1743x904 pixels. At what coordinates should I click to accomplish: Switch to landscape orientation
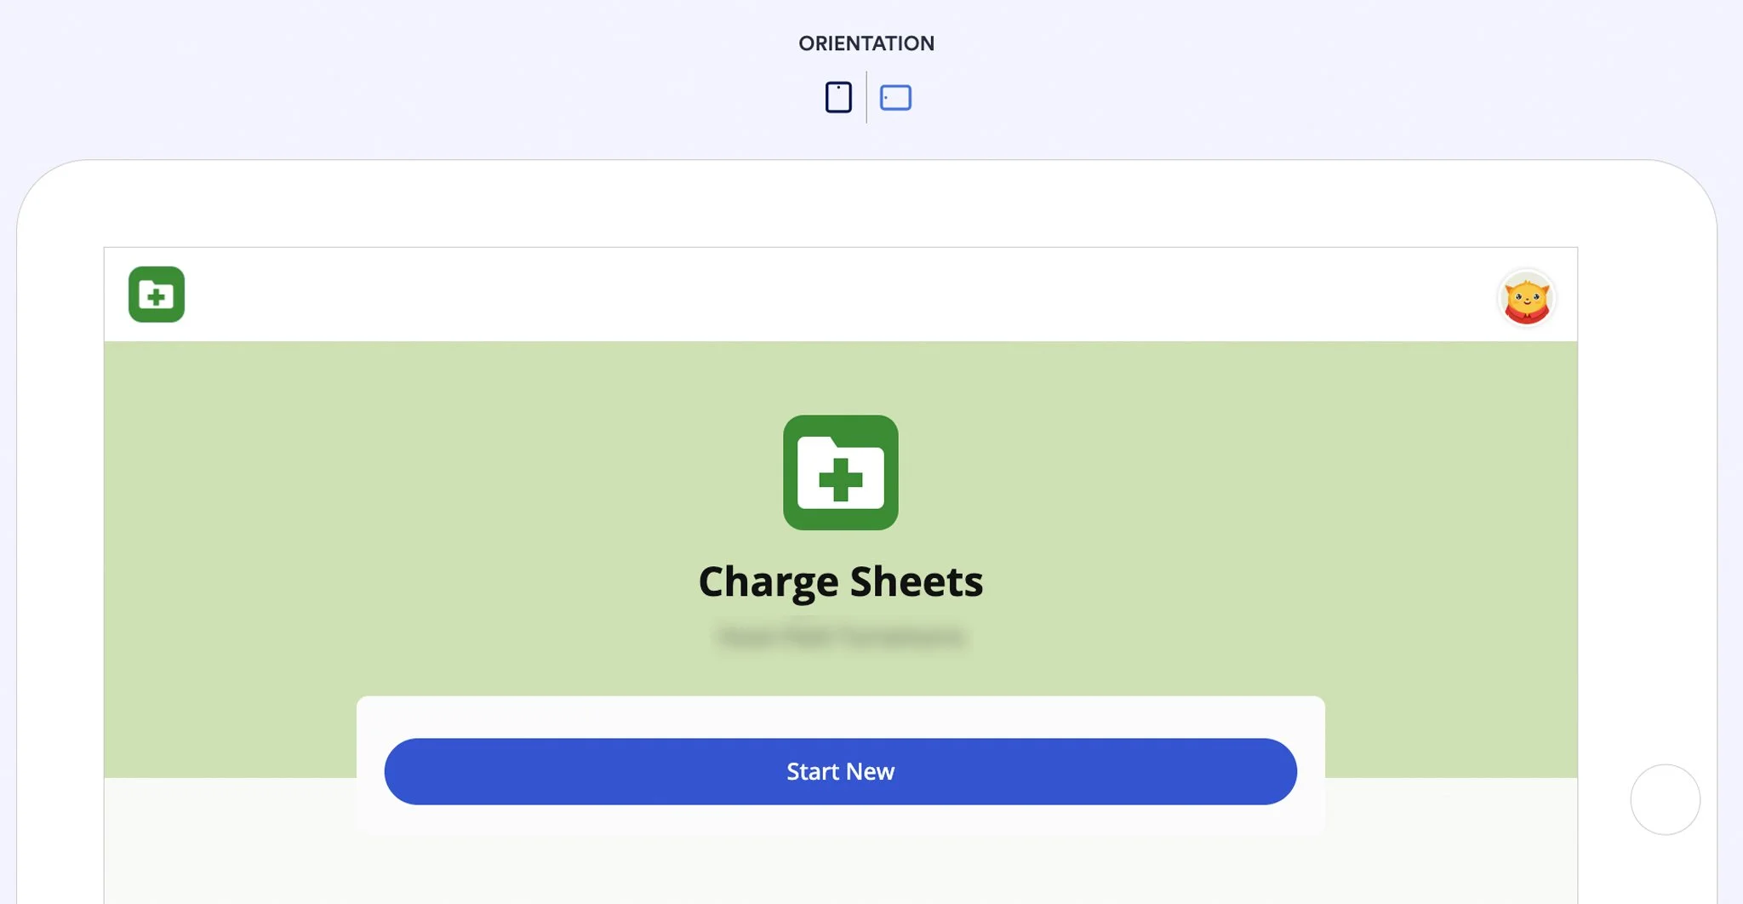895,98
